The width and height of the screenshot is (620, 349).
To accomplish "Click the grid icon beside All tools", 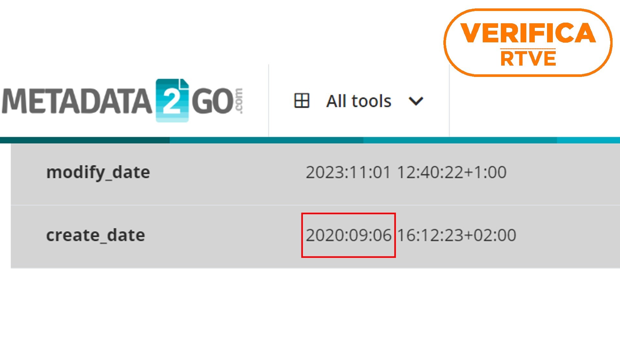I will pos(302,100).
